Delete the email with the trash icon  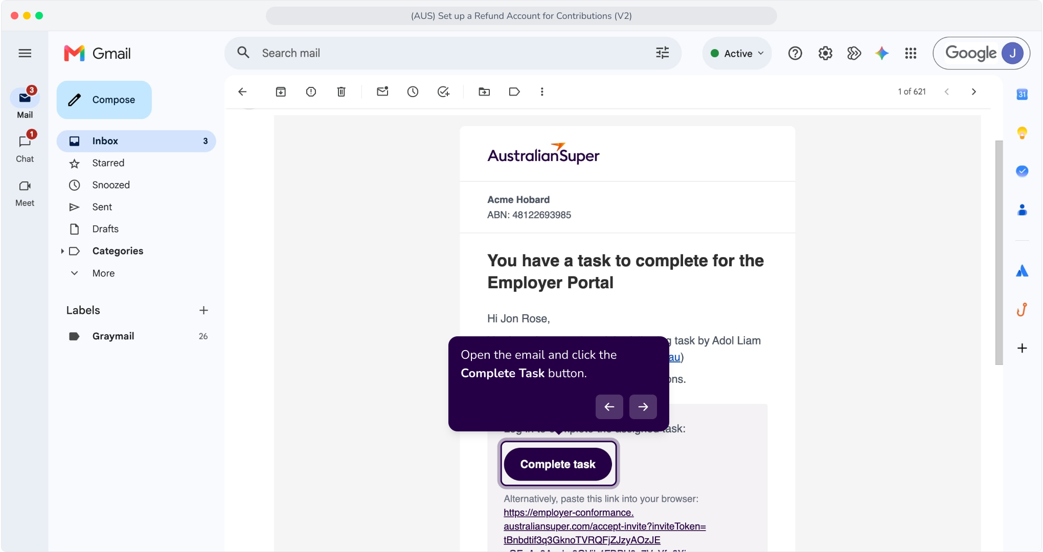(x=341, y=91)
